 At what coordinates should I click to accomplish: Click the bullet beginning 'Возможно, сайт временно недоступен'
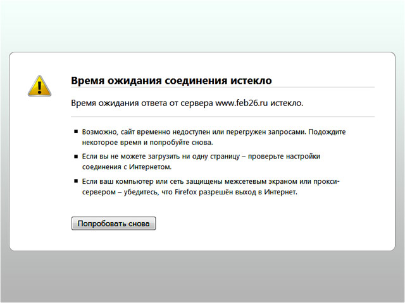click(x=214, y=137)
